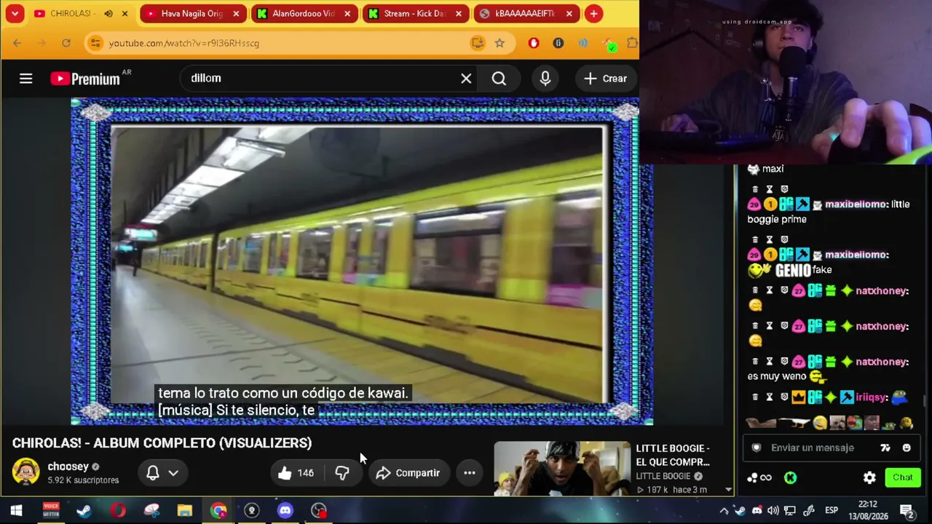The image size is (932, 524).
Task: Open iriiqsy's username in chat
Action: [x=871, y=397]
